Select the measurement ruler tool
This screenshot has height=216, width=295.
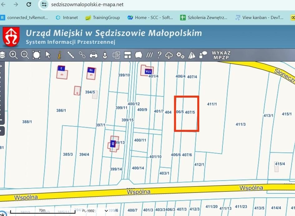pyautogui.click(x=71, y=55)
